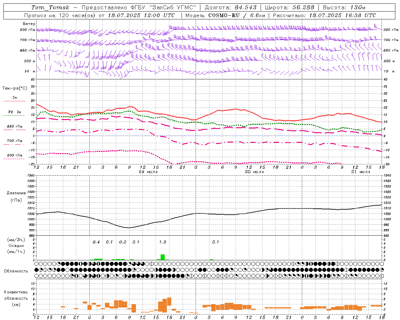This screenshot has height=320, width=400.
Task: Click the tallest green precipitation bar
Action: [162, 257]
